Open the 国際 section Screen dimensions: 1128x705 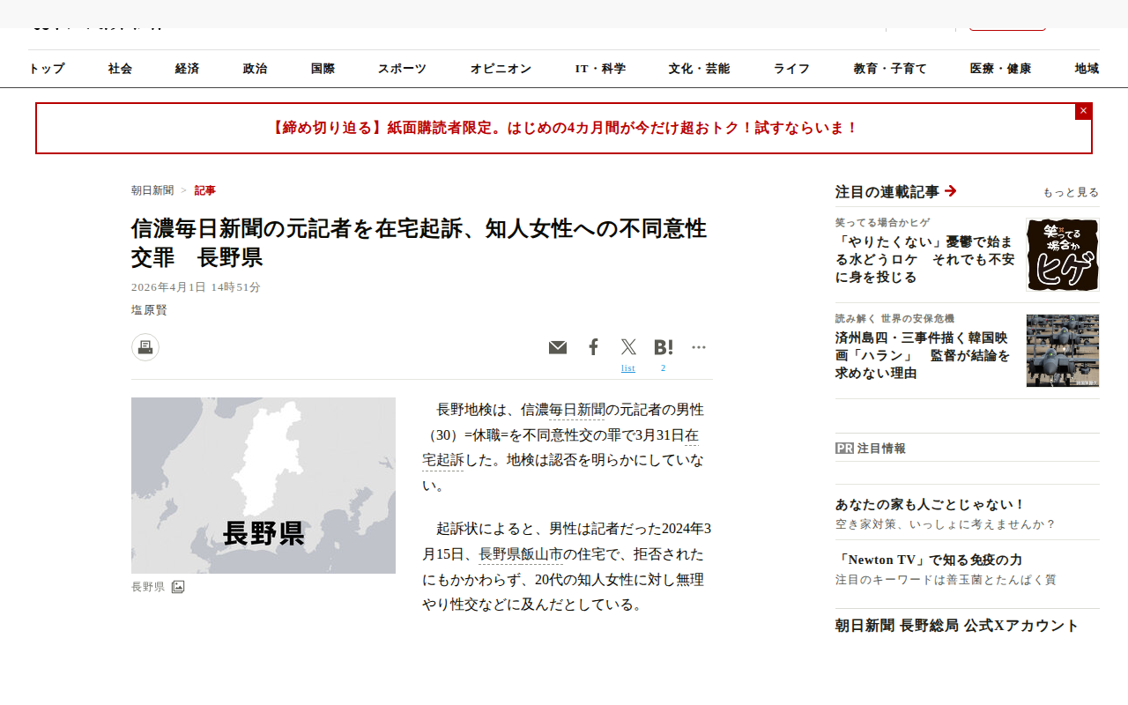(323, 69)
